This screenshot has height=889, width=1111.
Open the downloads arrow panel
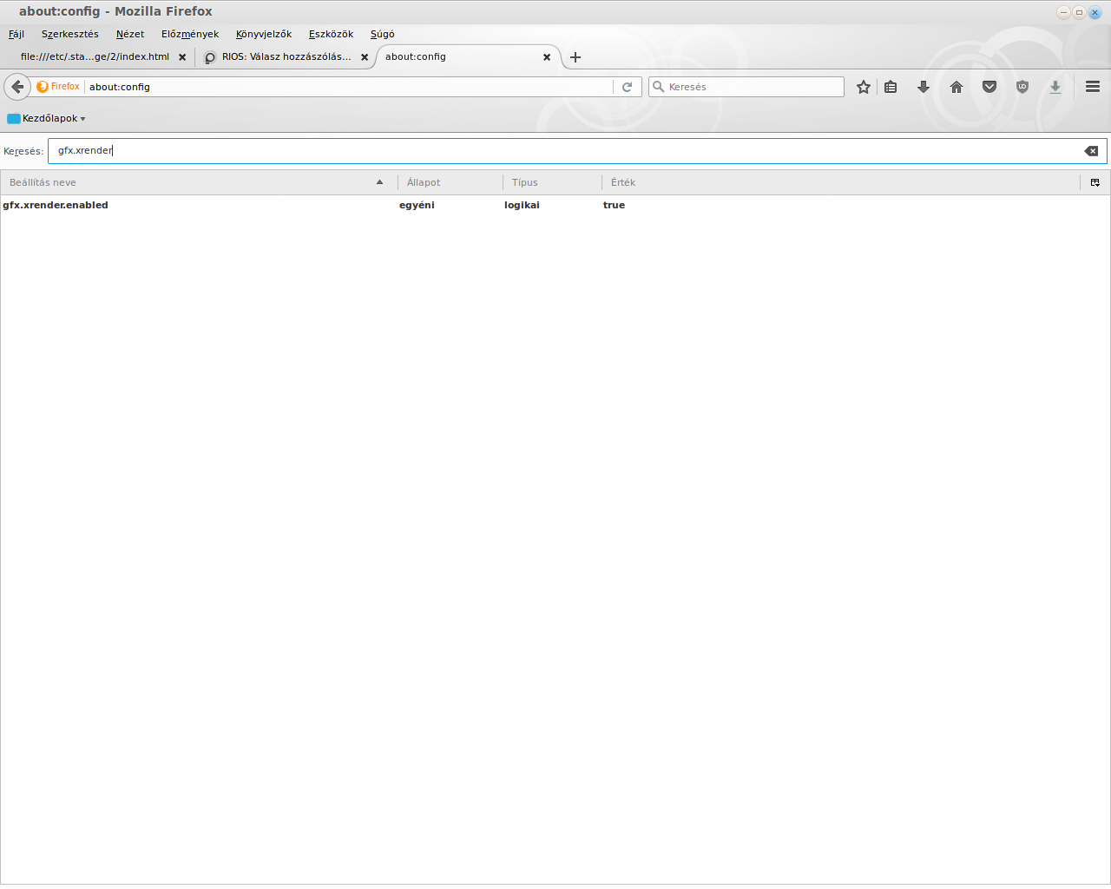(x=924, y=87)
